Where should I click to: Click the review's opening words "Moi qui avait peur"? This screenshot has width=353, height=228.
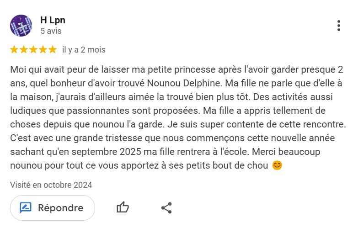pyautogui.click(x=44, y=70)
